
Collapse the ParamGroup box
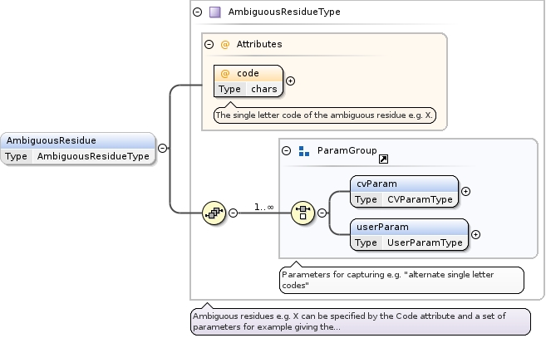click(x=286, y=150)
